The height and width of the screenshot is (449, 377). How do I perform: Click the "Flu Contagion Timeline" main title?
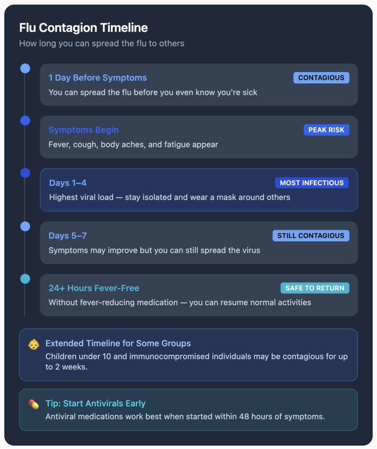(x=84, y=28)
